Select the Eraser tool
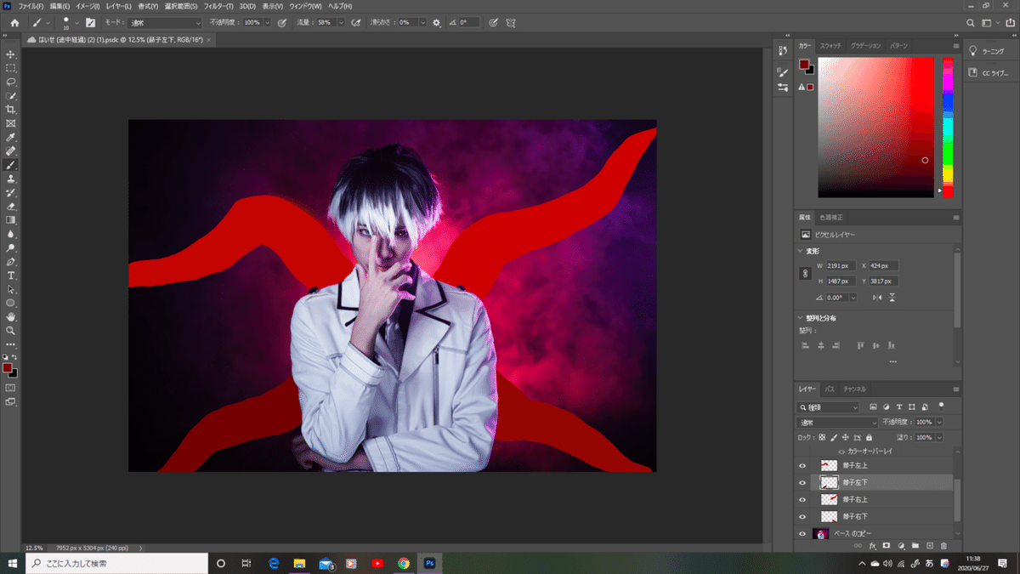Viewport: 1020px width, 574px height. 11,206
